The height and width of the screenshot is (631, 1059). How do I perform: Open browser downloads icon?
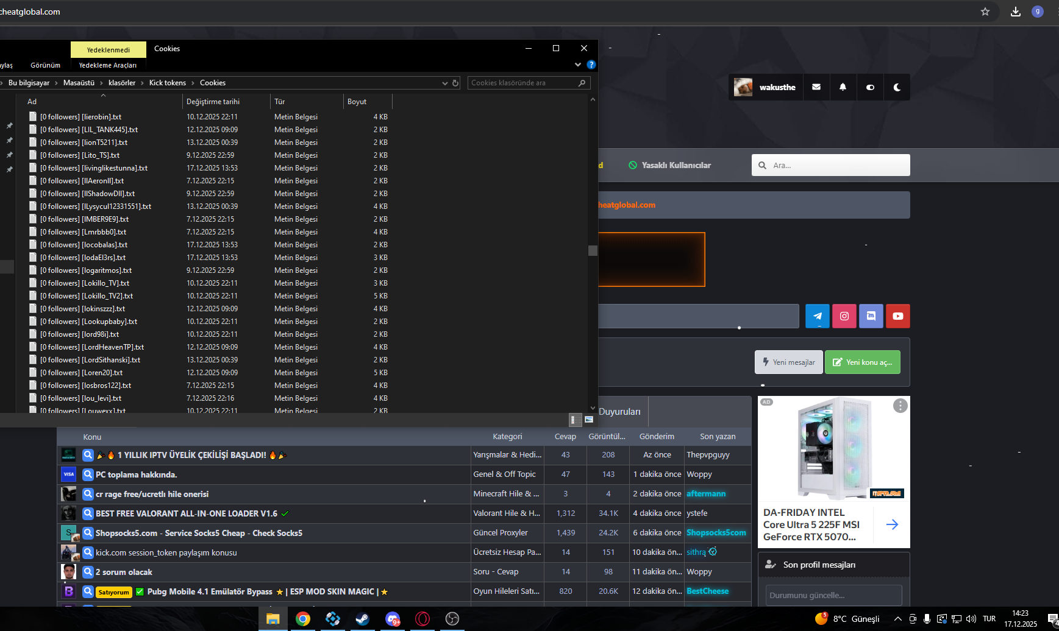[x=1016, y=12]
